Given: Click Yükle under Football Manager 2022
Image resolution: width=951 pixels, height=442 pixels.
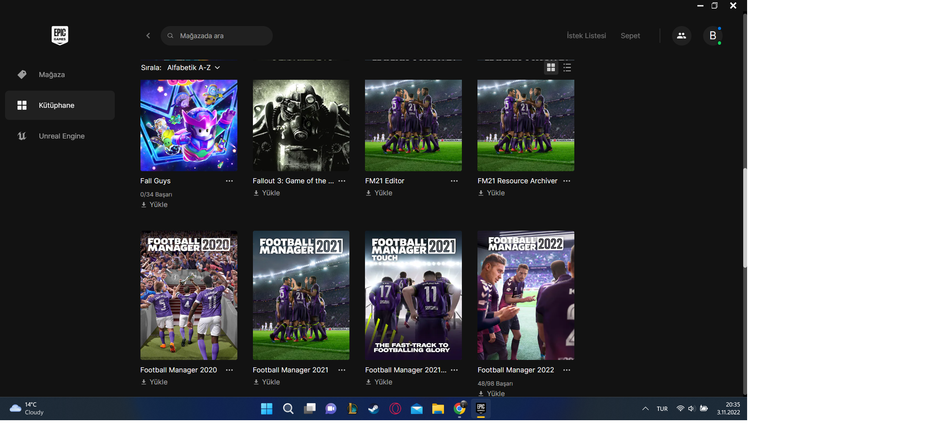Looking at the screenshot, I should [x=491, y=393].
